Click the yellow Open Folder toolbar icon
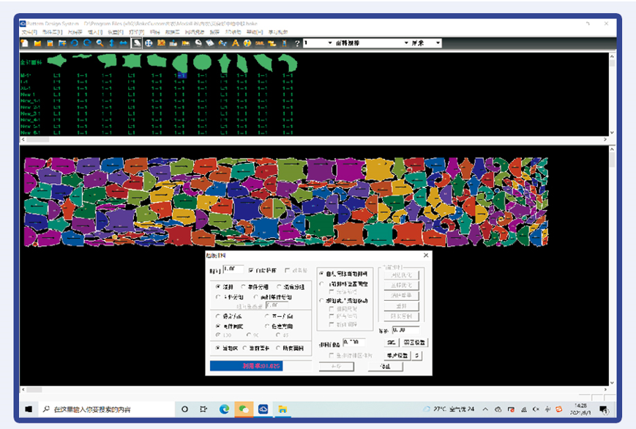This screenshot has width=636, height=429. 37,44
